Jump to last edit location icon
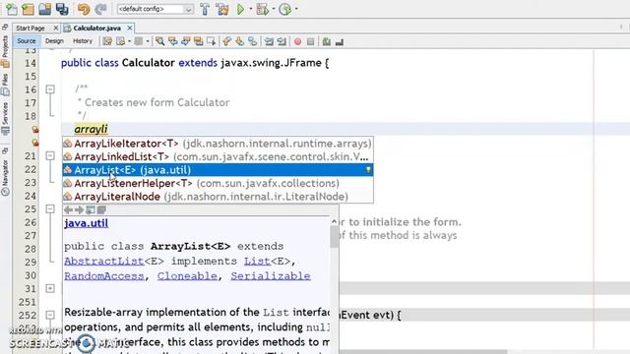 (x=107, y=41)
